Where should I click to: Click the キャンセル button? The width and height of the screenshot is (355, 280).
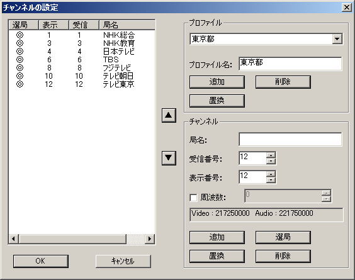pyautogui.click(x=123, y=261)
